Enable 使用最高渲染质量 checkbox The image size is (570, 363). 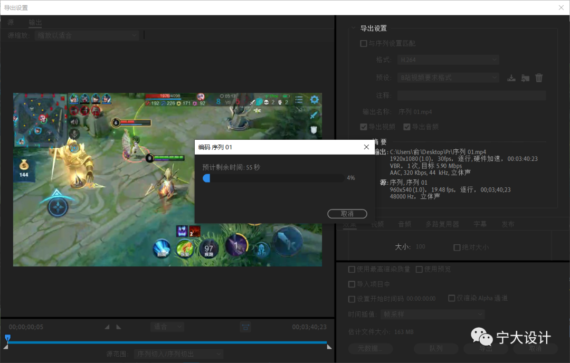(x=351, y=269)
